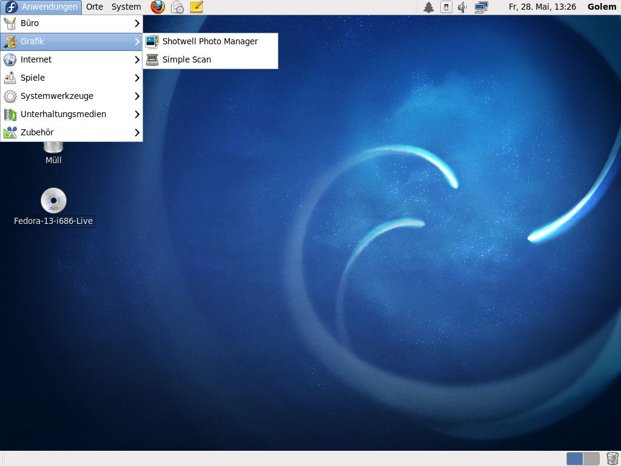The height and width of the screenshot is (466, 621).
Task: Open the trash applet in bottom panel
Action: (x=613, y=459)
